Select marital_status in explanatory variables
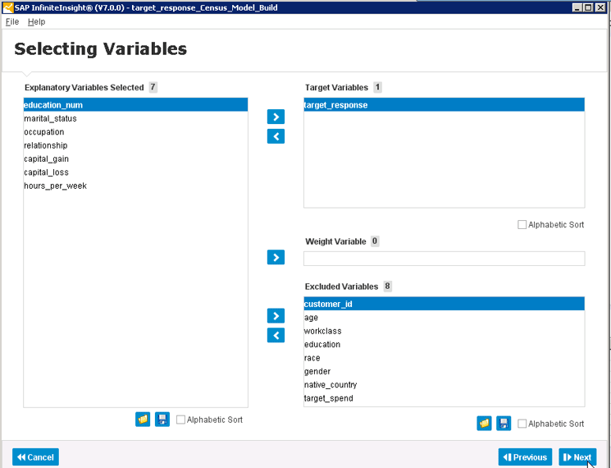Image resolution: width=611 pixels, height=468 pixels. coord(135,118)
